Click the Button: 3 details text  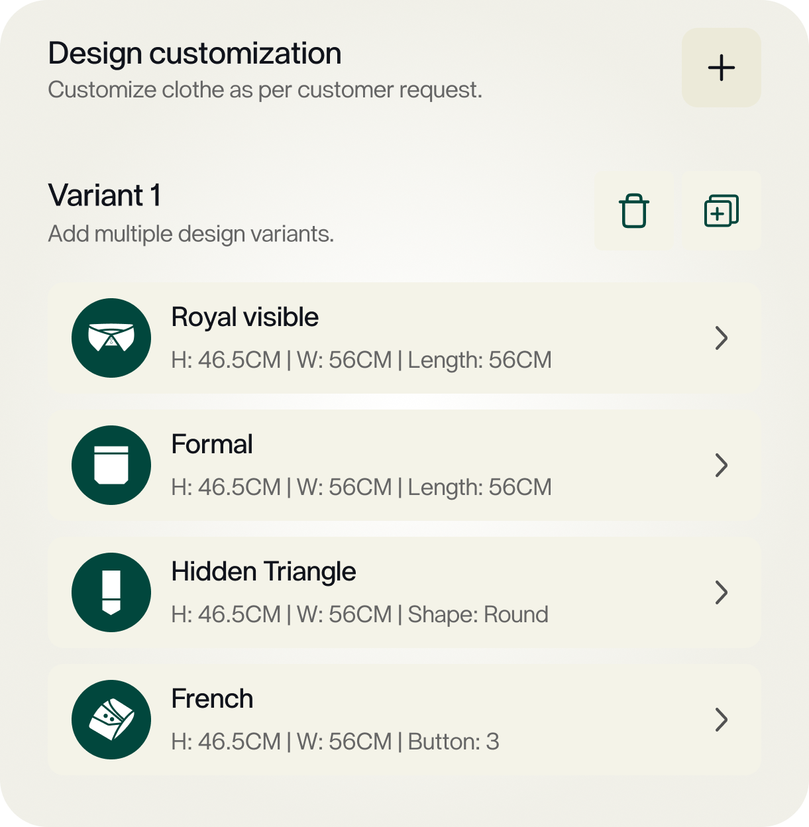(453, 742)
